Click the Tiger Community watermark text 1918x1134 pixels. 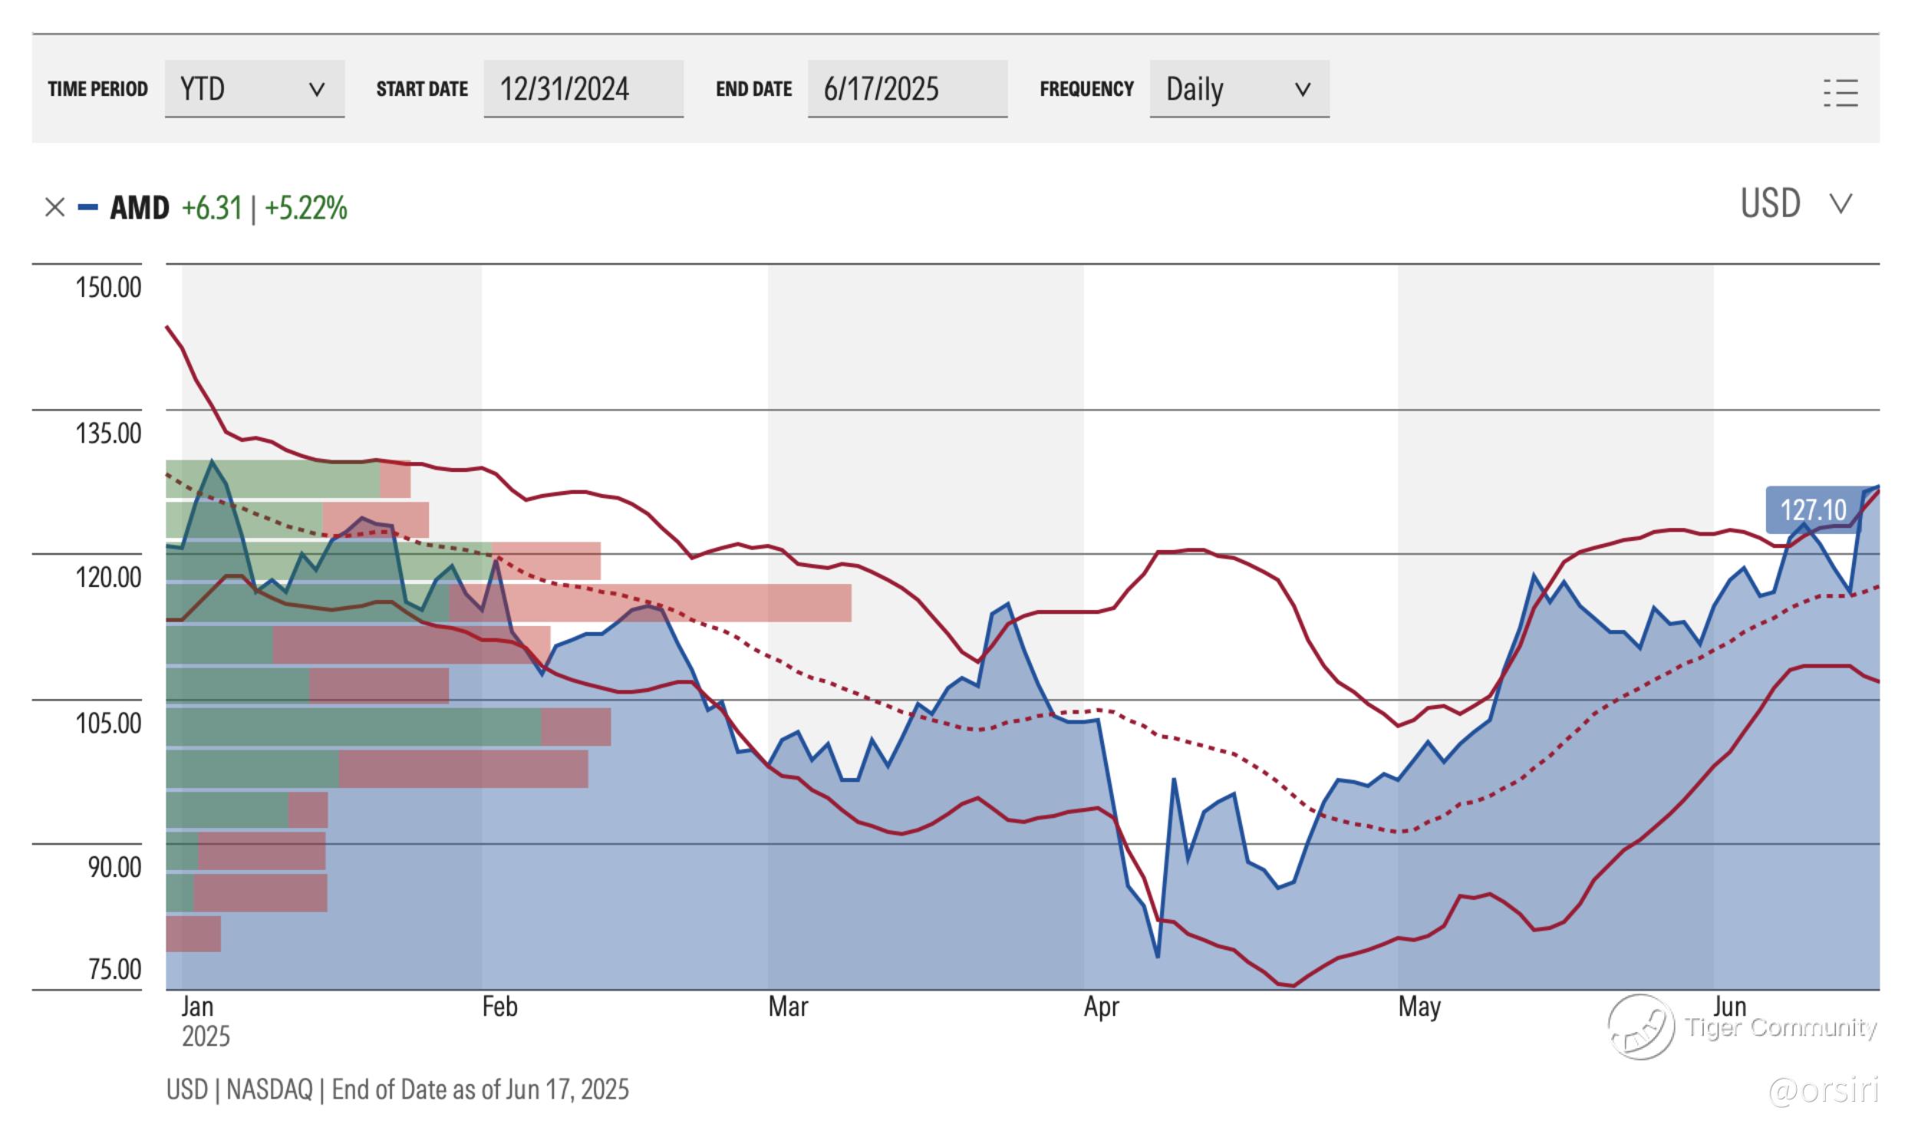pos(1781,1027)
